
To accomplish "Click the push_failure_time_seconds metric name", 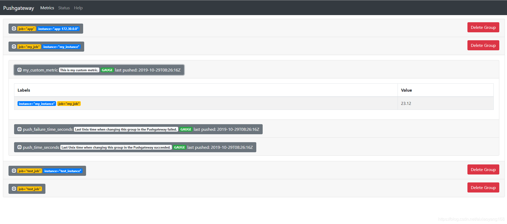I will (48, 129).
